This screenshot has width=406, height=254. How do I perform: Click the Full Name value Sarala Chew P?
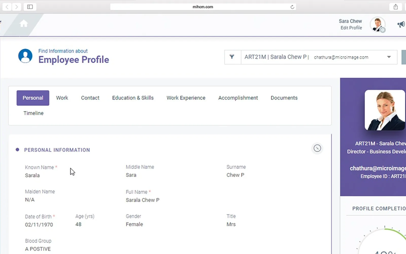pos(143,200)
